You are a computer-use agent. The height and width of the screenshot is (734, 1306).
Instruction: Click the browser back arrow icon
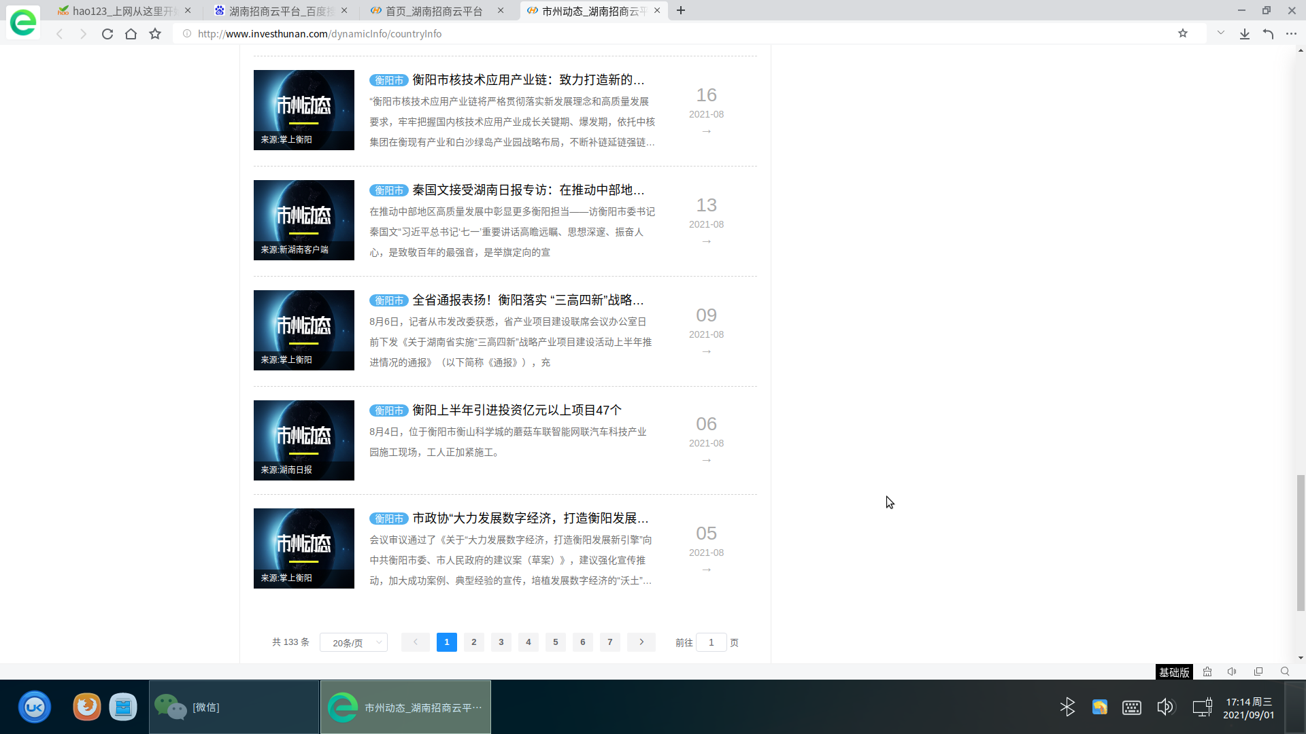(x=60, y=34)
